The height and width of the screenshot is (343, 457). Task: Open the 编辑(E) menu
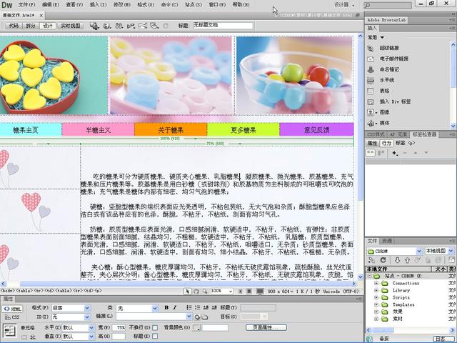tap(51, 5)
